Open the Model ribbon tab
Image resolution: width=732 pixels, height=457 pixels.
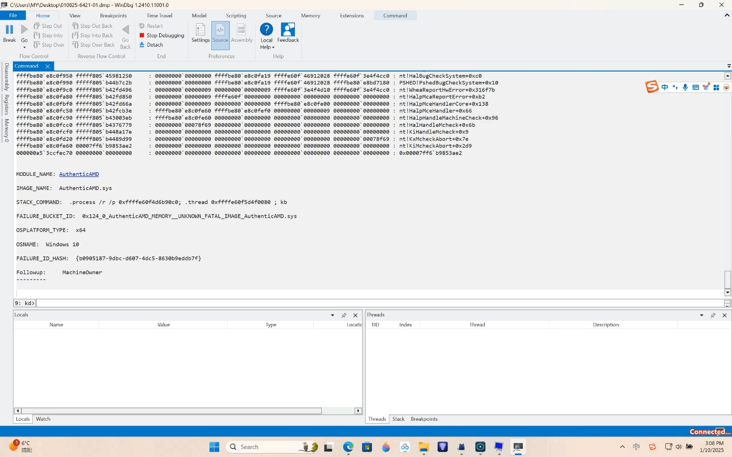tap(199, 15)
